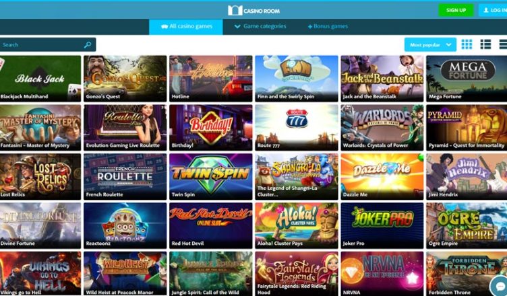Open the Gonzo's Quest game thumbnail
The width and height of the screenshot is (507, 296).
[125, 79]
